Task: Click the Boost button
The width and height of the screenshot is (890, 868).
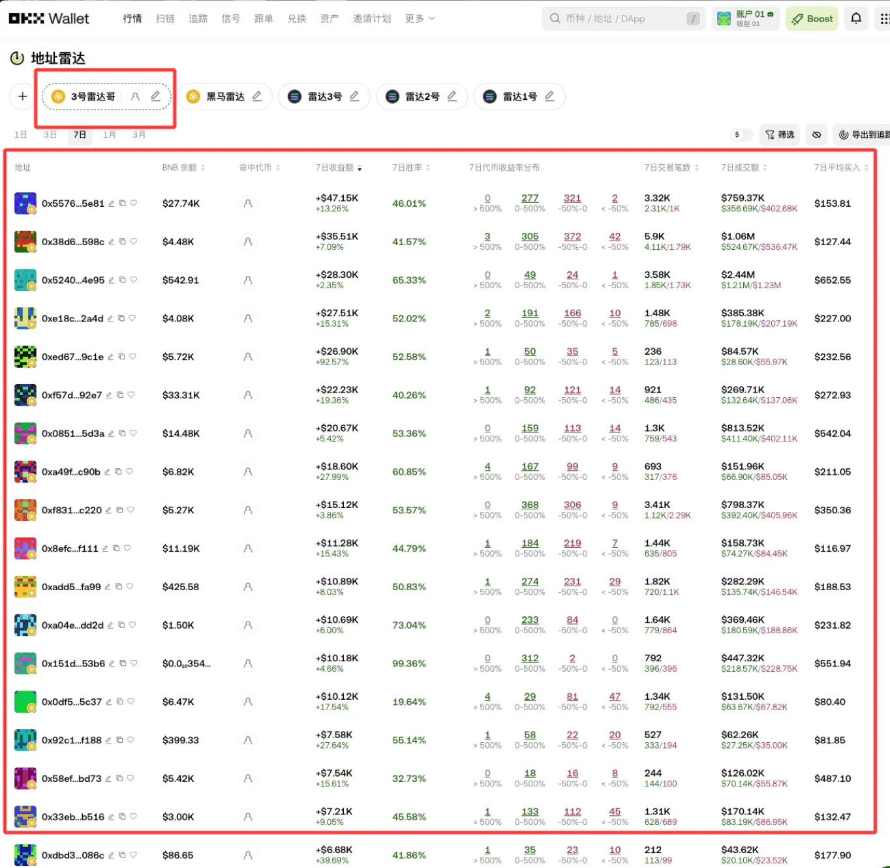Action: (812, 18)
